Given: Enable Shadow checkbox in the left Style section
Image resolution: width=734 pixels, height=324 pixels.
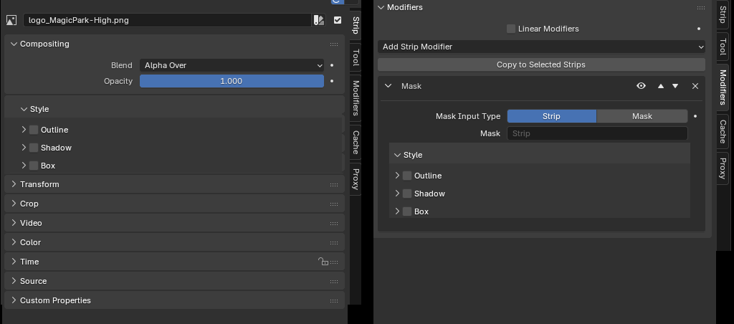Looking at the screenshot, I should pyautogui.click(x=34, y=148).
